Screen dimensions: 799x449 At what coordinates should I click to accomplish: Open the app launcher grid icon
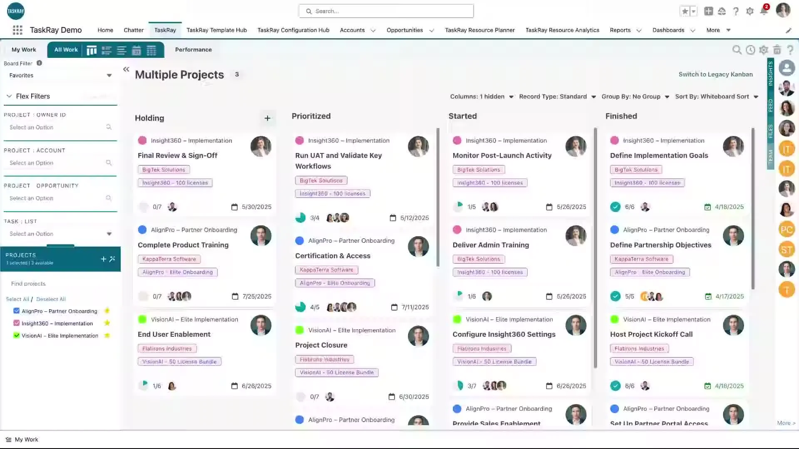pos(17,30)
